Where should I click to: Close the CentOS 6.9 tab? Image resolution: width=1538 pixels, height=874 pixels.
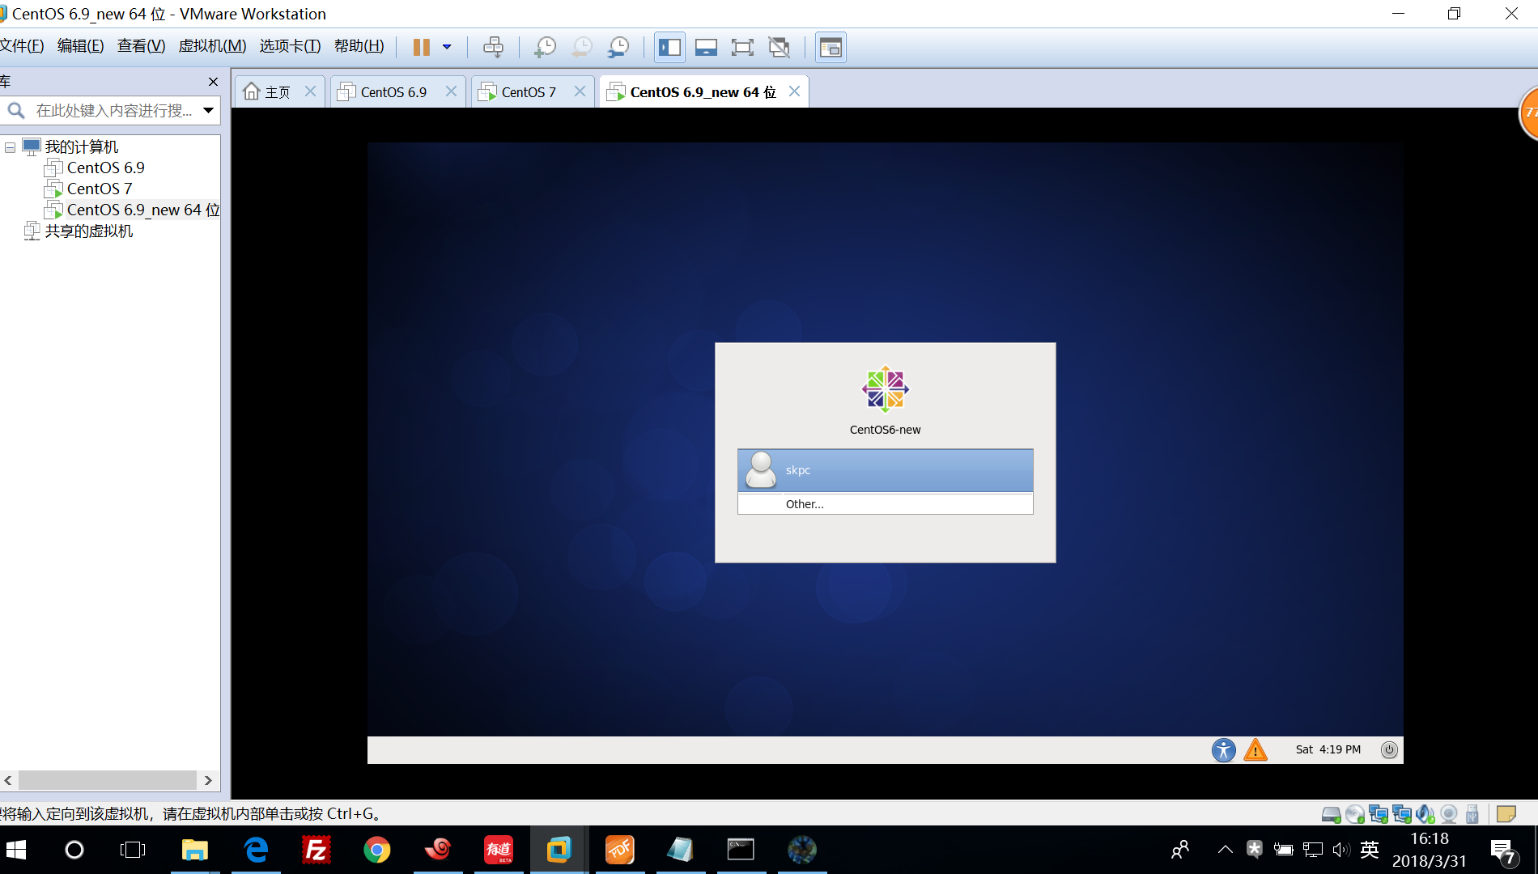pos(451,91)
